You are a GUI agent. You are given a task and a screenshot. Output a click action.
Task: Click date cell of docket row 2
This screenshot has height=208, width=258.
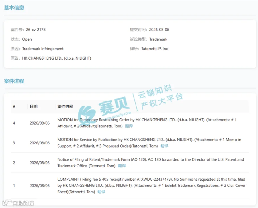(40, 163)
